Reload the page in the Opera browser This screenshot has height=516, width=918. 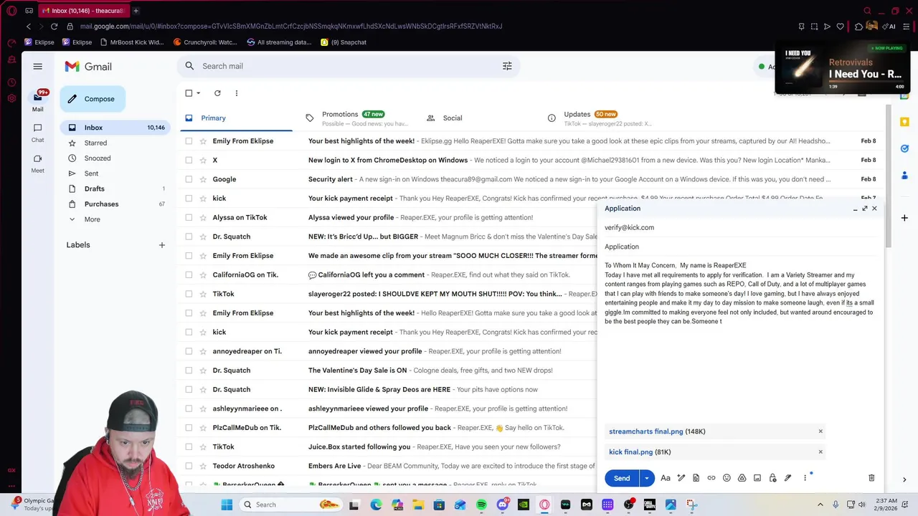54,27
